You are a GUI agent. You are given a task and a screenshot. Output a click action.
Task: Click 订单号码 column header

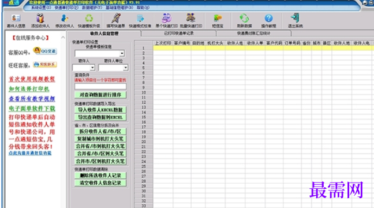click(x=292, y=43)
